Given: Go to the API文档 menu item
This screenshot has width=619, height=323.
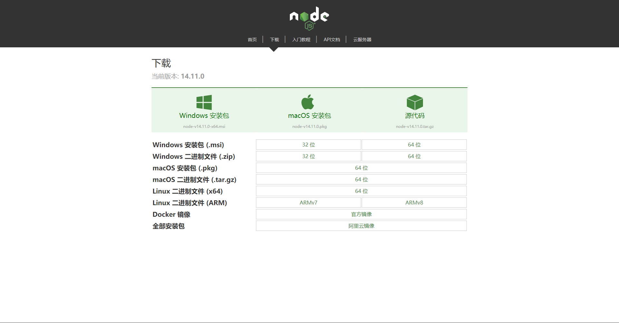Looking at the screenshot, I should [332, 40].
